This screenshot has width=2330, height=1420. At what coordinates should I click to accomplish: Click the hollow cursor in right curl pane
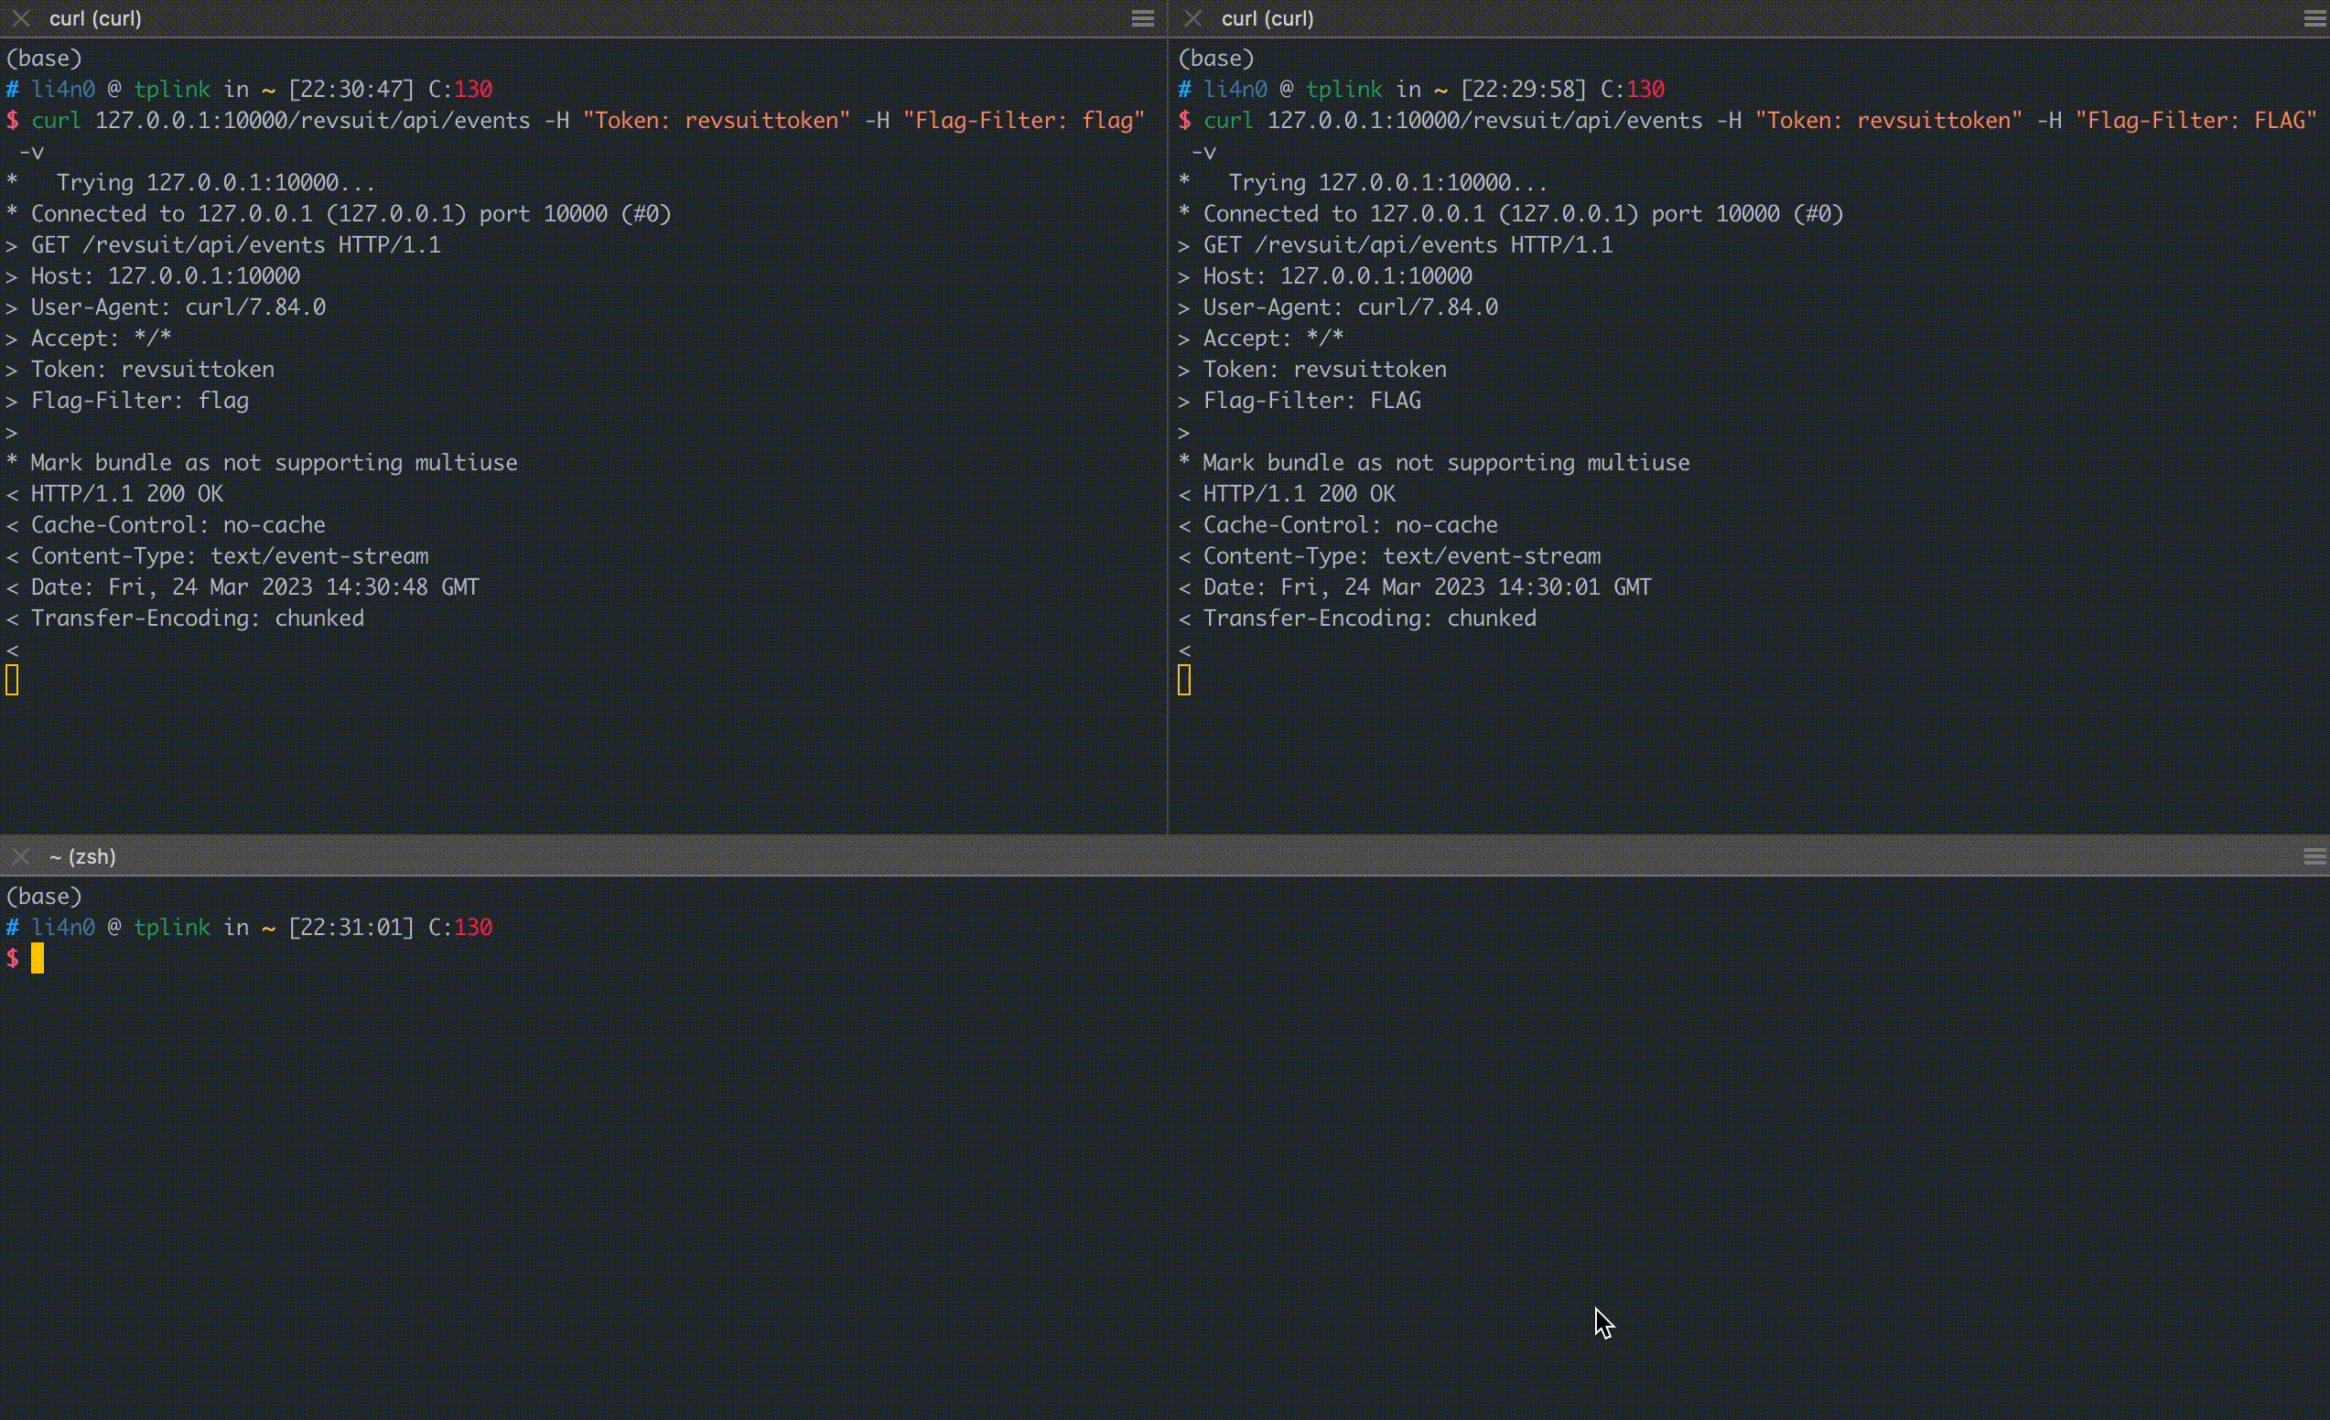click(1184, 680)
